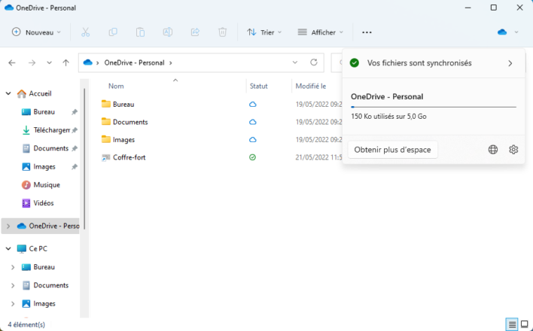Click the Share icon in toolbar
This screenshot has height=331, width=533.
[x=195, y=32]
